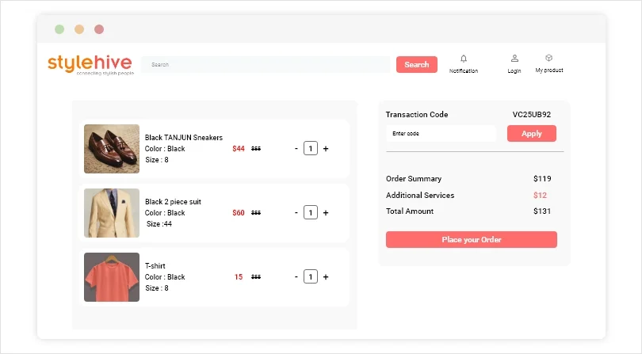Click the Black 2 piece suit title
Screen dimensions: 642x354
pyautogui.click(x=174, y=202)
